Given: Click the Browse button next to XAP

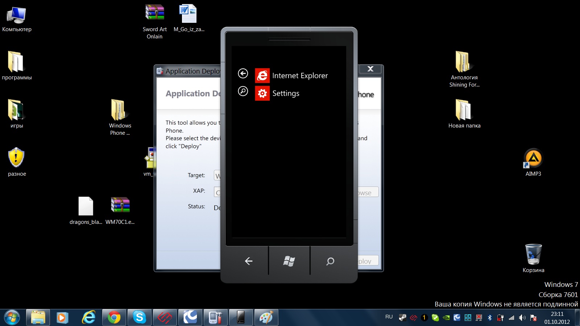Looking at the screenshot, I should pos(368,192).
